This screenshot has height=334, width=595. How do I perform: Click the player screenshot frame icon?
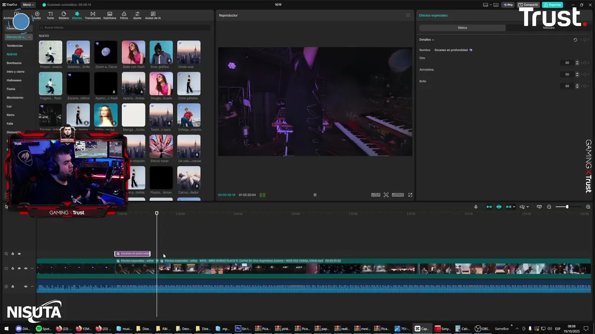tap(386, 195)
